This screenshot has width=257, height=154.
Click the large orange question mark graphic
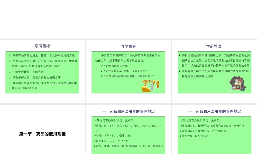click(145, 83)
